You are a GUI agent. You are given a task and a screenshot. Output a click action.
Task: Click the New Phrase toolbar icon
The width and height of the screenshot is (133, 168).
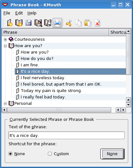(10, 23)
